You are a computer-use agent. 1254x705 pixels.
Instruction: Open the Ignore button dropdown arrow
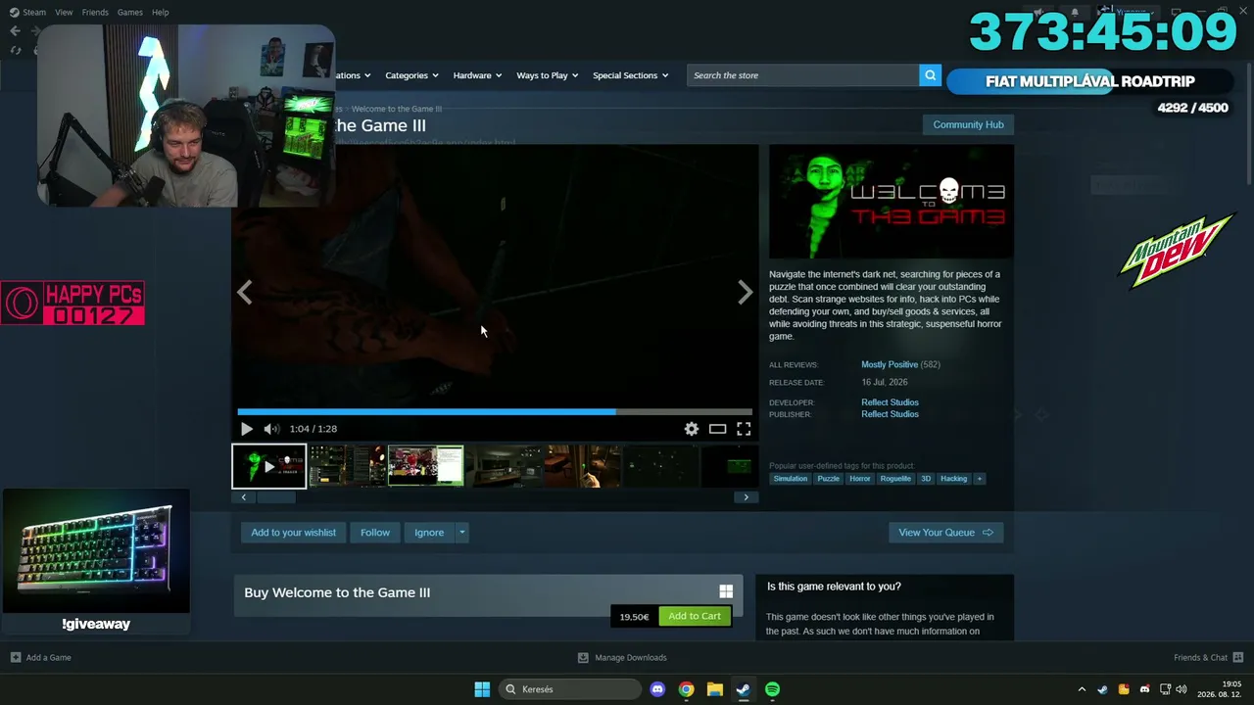click(461, 533)
